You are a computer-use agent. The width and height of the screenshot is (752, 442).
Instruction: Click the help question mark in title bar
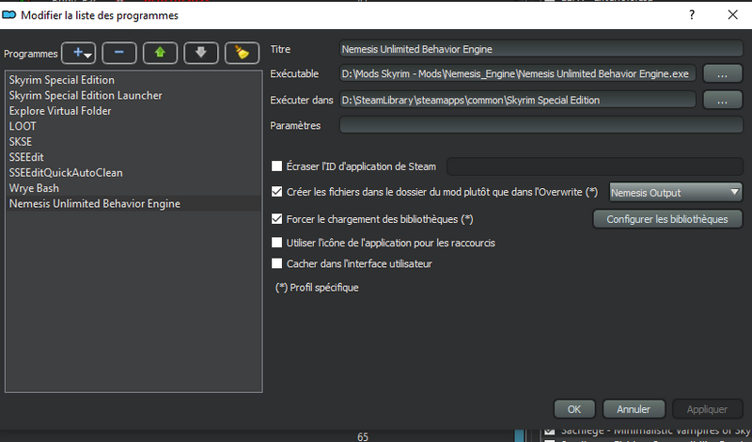click(692, 15)
